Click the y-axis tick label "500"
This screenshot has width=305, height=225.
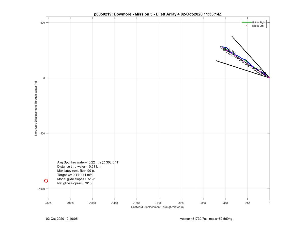[x=42, y=23]
